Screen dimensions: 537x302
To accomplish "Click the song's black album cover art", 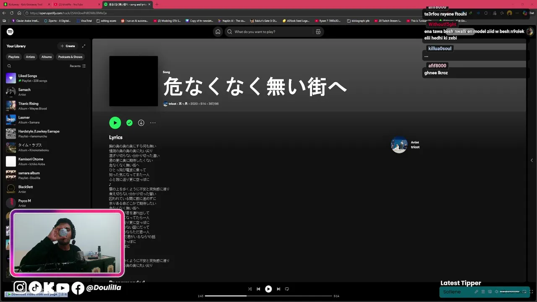I will (x=133, y=81).
